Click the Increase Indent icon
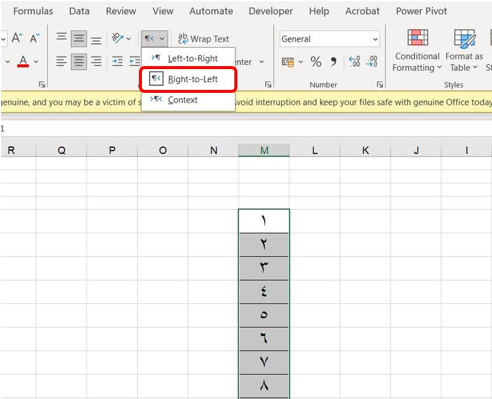Image resolution: width=492 pixels, height=399 pixels. [x=117, y=61]
